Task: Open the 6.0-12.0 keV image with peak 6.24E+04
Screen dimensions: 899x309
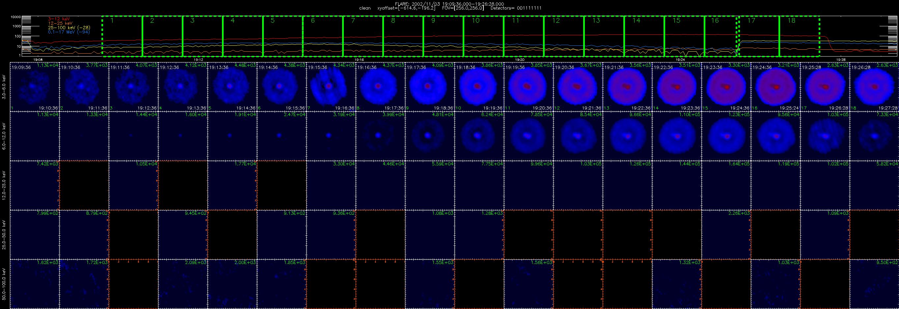Action: pos(479,136)
